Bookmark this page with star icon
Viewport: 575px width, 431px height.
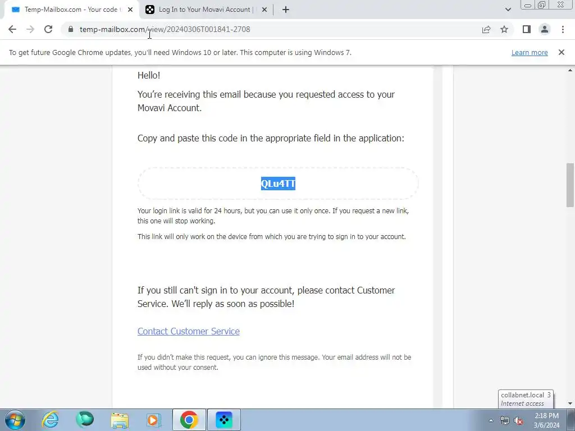pyautogui.click(x=504, y=29)
